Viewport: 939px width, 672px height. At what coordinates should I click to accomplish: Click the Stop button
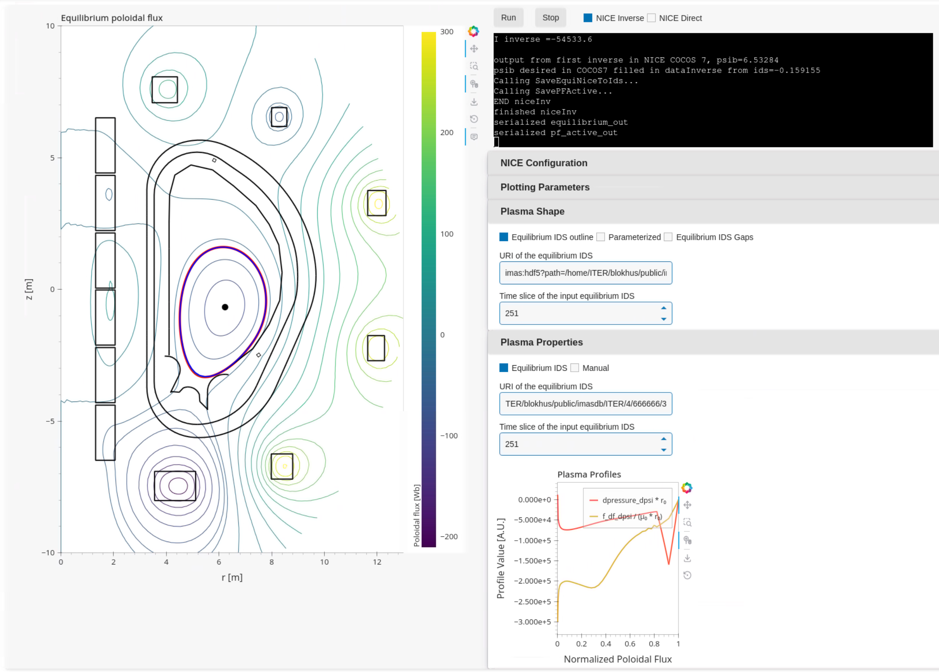550,17
